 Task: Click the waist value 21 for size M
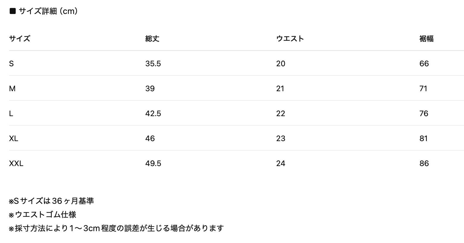[280, 89]
